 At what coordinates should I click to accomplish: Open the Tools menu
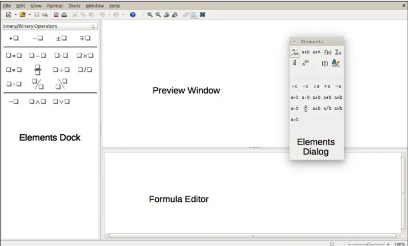pos(74,6)
